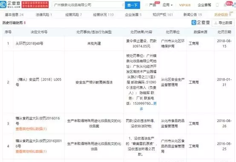Click the 工商局 source in row 4

coord(193,146)
